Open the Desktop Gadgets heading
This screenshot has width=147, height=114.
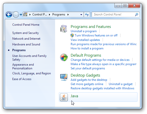(x=85, y=75)
